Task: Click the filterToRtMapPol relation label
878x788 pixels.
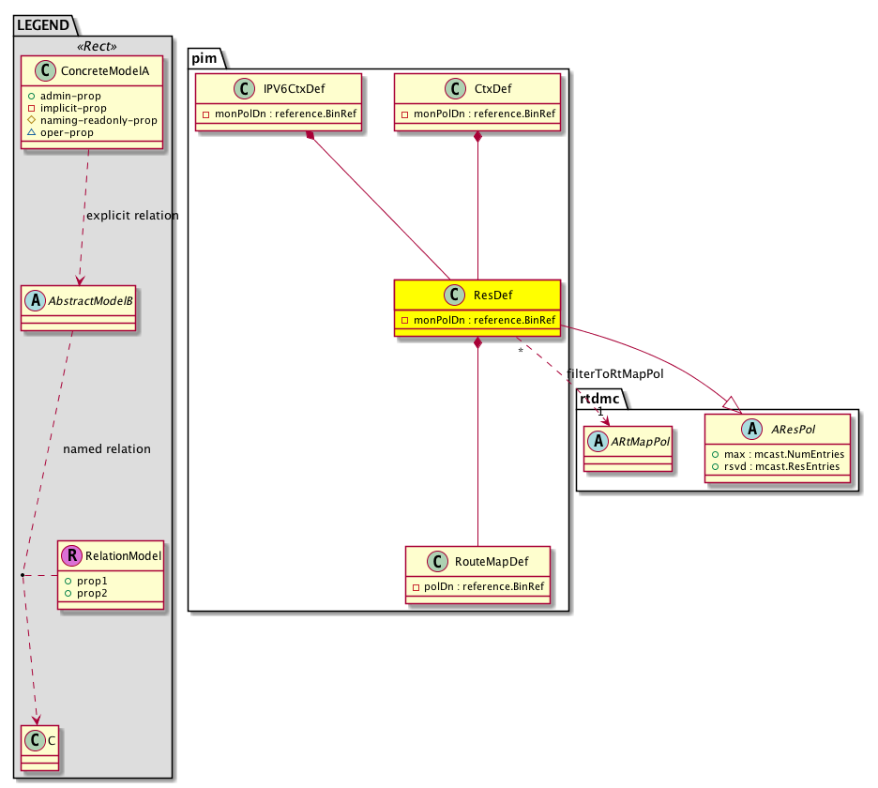Action: pos(614,373)
